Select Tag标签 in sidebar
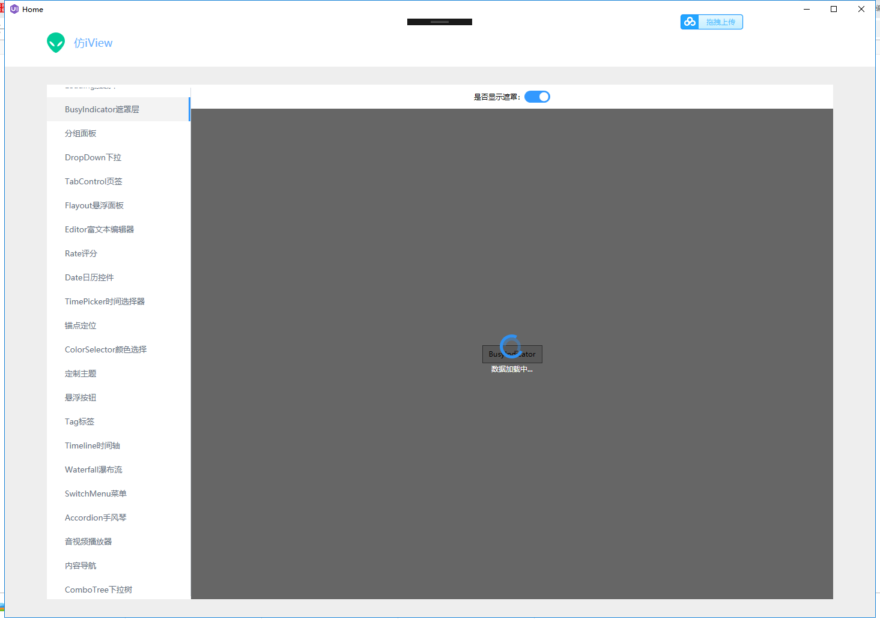 click(118, 421)
